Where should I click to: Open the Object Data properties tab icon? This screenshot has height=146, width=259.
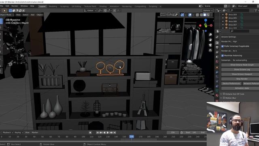(x=217, y=91)
